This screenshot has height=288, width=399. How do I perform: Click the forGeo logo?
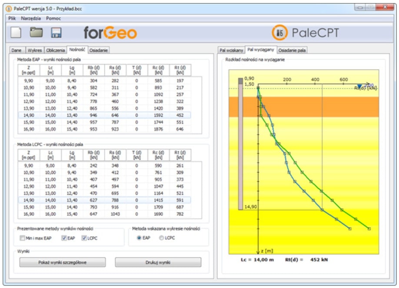[110, 33]
